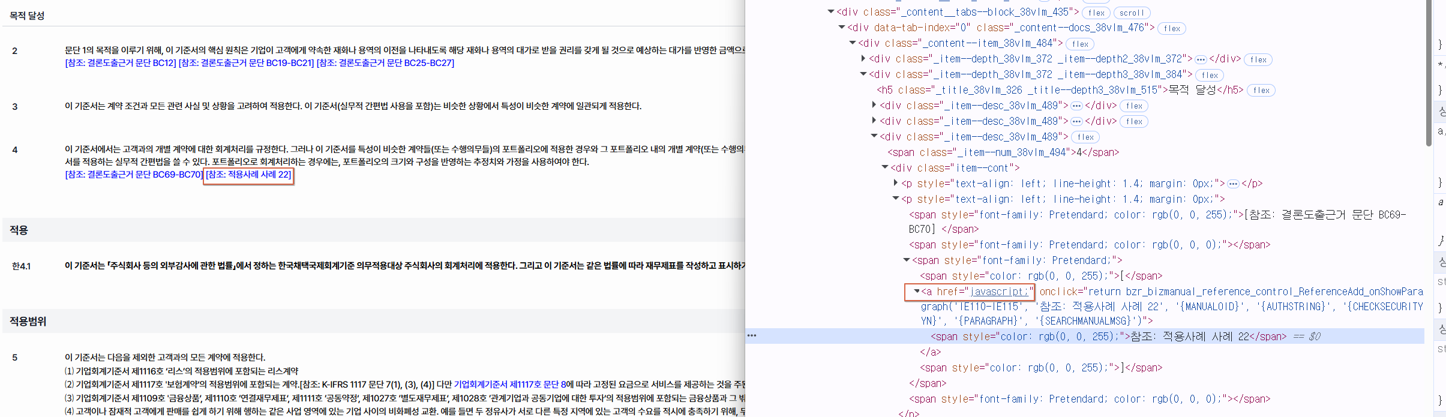
Task: Select the span node containing opening bracket [
Action: click(1041, 276)
